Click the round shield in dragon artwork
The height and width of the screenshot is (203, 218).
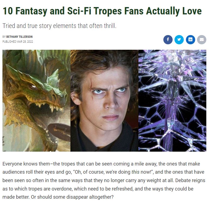[59, 132]
